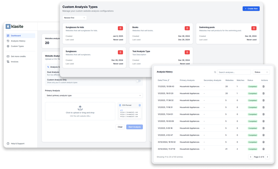Open report icon for 7/1/2025, 10:06:43 row
The width and height of the screenshot is (278, 169).
[x=263, y=87]
